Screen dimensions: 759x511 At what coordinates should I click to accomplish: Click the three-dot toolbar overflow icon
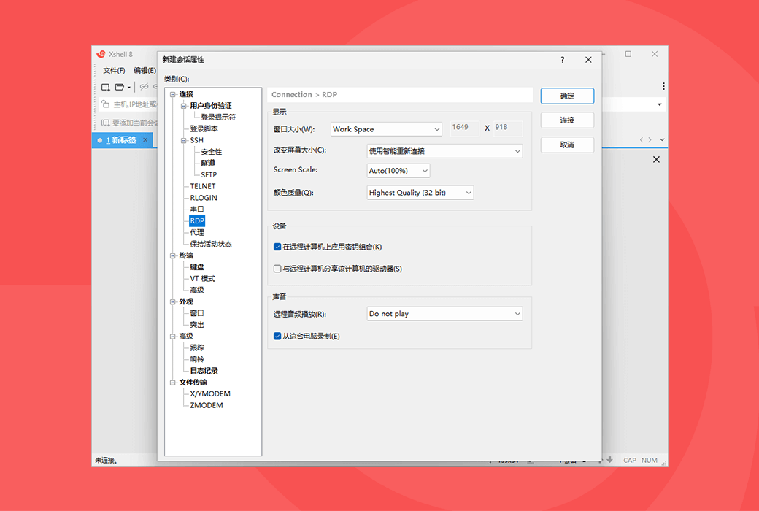663,86
